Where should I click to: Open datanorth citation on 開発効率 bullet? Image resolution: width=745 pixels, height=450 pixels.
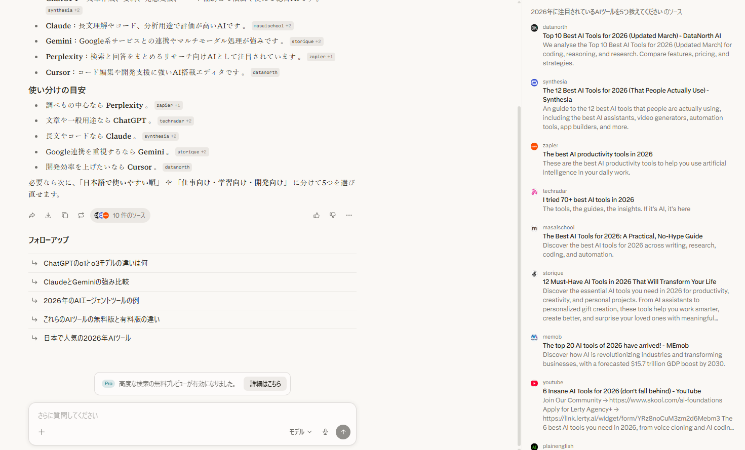tap(177, 167)
